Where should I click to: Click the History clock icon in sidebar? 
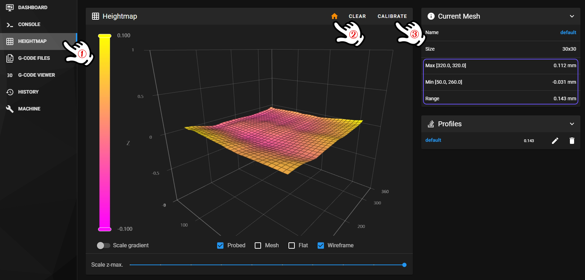click(x=10, y=92)
